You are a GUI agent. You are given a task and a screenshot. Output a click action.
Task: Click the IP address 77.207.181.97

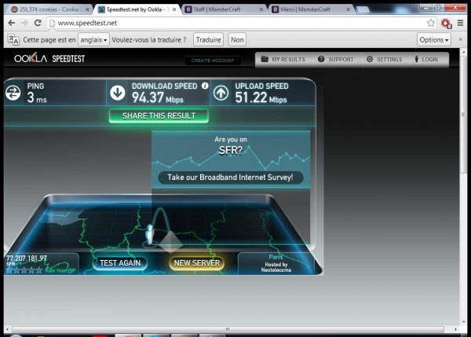(x=27, y=258)
